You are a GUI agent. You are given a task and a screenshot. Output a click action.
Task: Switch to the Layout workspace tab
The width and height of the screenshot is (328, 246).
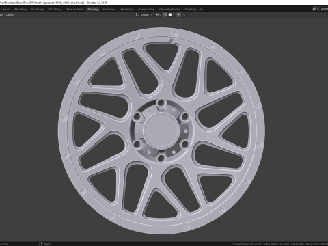[x=5, y=10]
